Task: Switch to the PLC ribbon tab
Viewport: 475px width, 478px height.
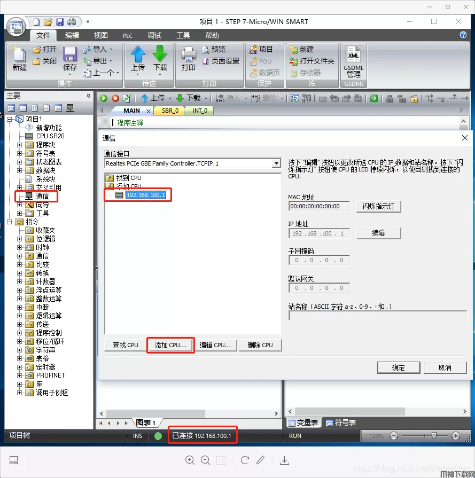Action: [x=128, y=36]
